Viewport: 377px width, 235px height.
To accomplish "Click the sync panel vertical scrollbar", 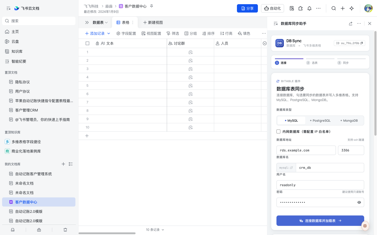I will [375, 83].
